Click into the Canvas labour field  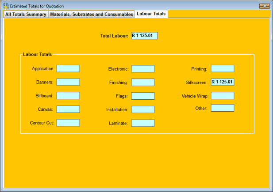[x=68, y=109]
